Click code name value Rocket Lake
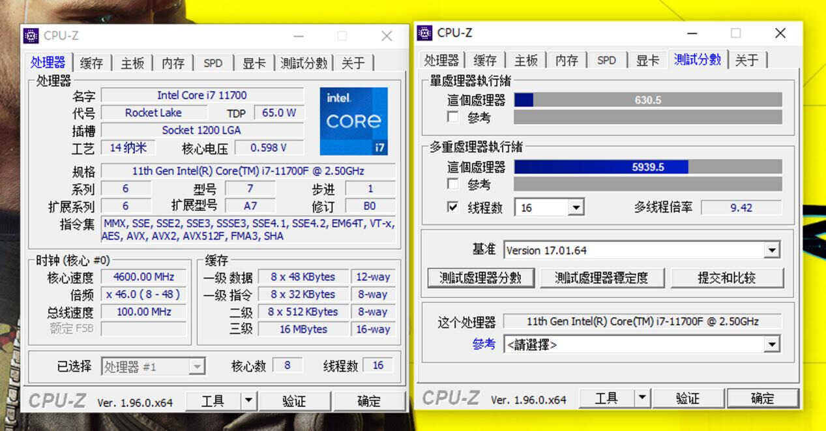Screen dimensions: 826x431 pos(153,113)
